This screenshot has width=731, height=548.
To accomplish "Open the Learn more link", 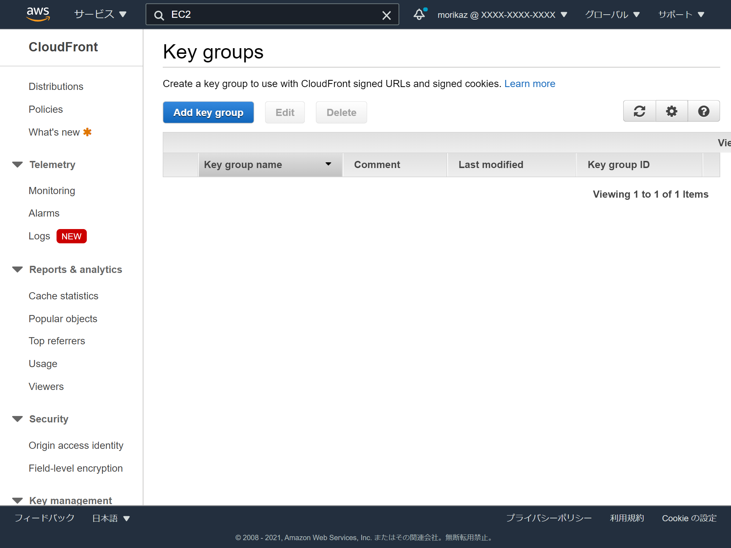I will point(530,83).
